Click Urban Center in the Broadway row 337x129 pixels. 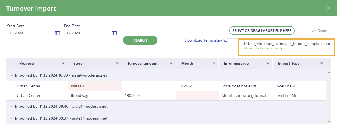(29, 95)
